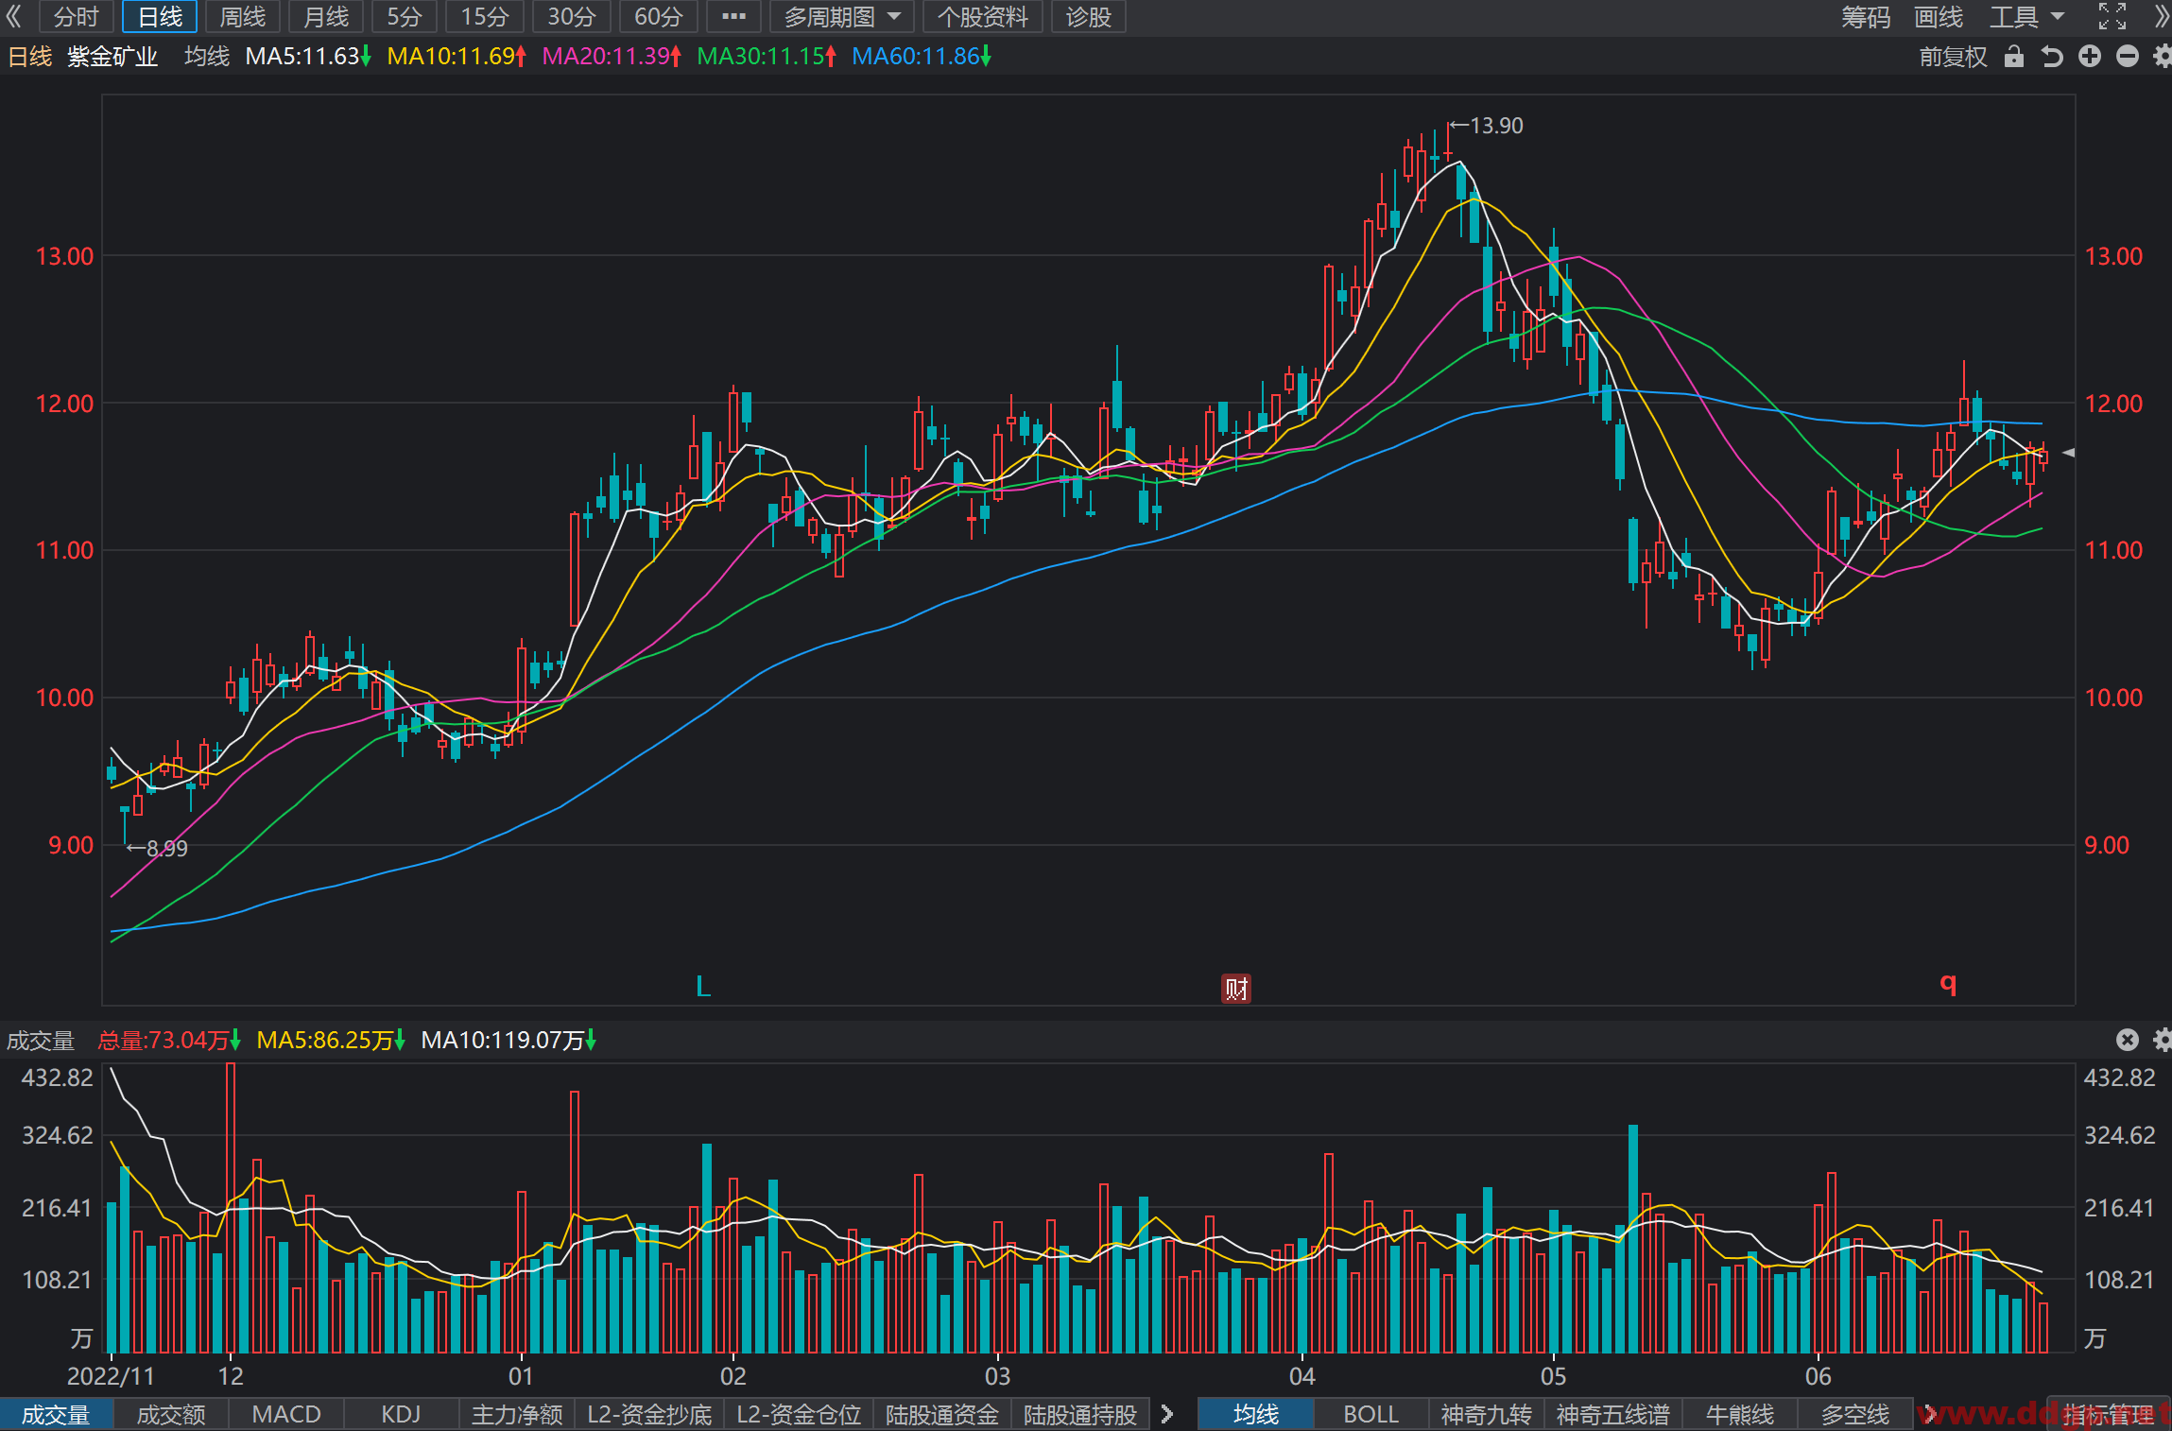2172x1431 pixels.
Task: Close the 成交量 volume sub-panel
Action: coord(2128,1040)
